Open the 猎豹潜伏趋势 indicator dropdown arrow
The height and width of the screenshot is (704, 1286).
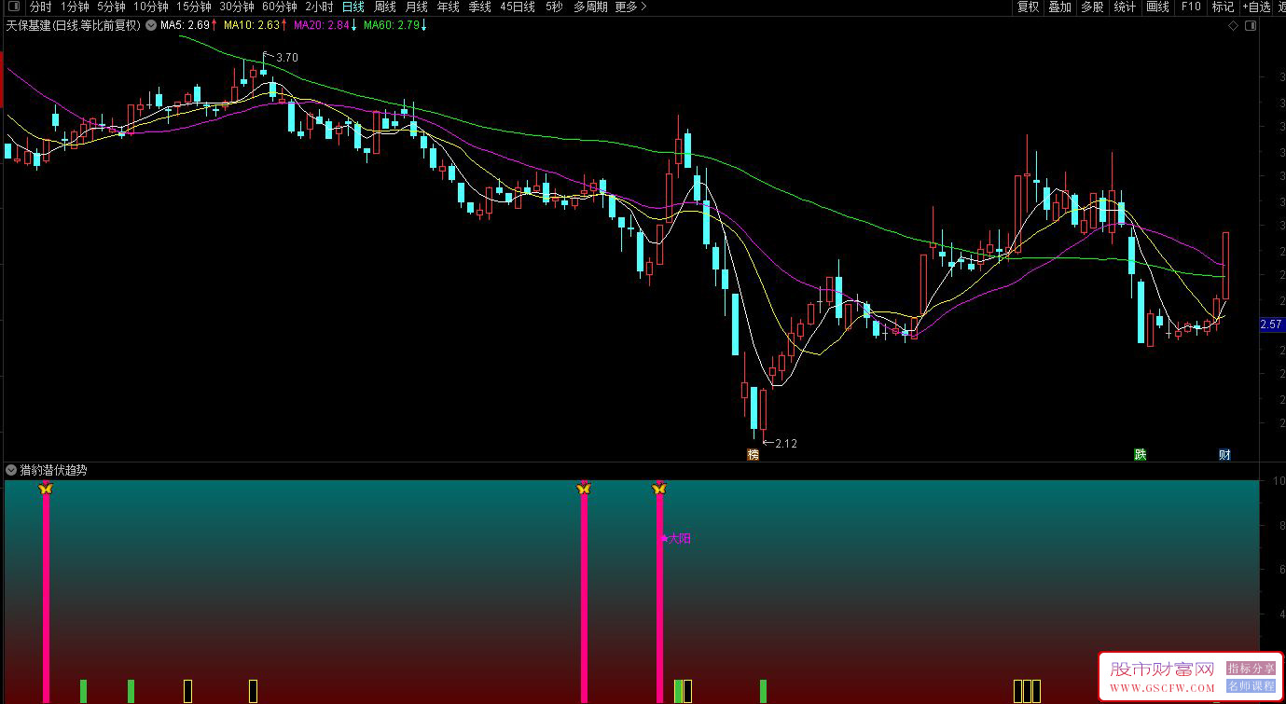(x=11, y=470)
